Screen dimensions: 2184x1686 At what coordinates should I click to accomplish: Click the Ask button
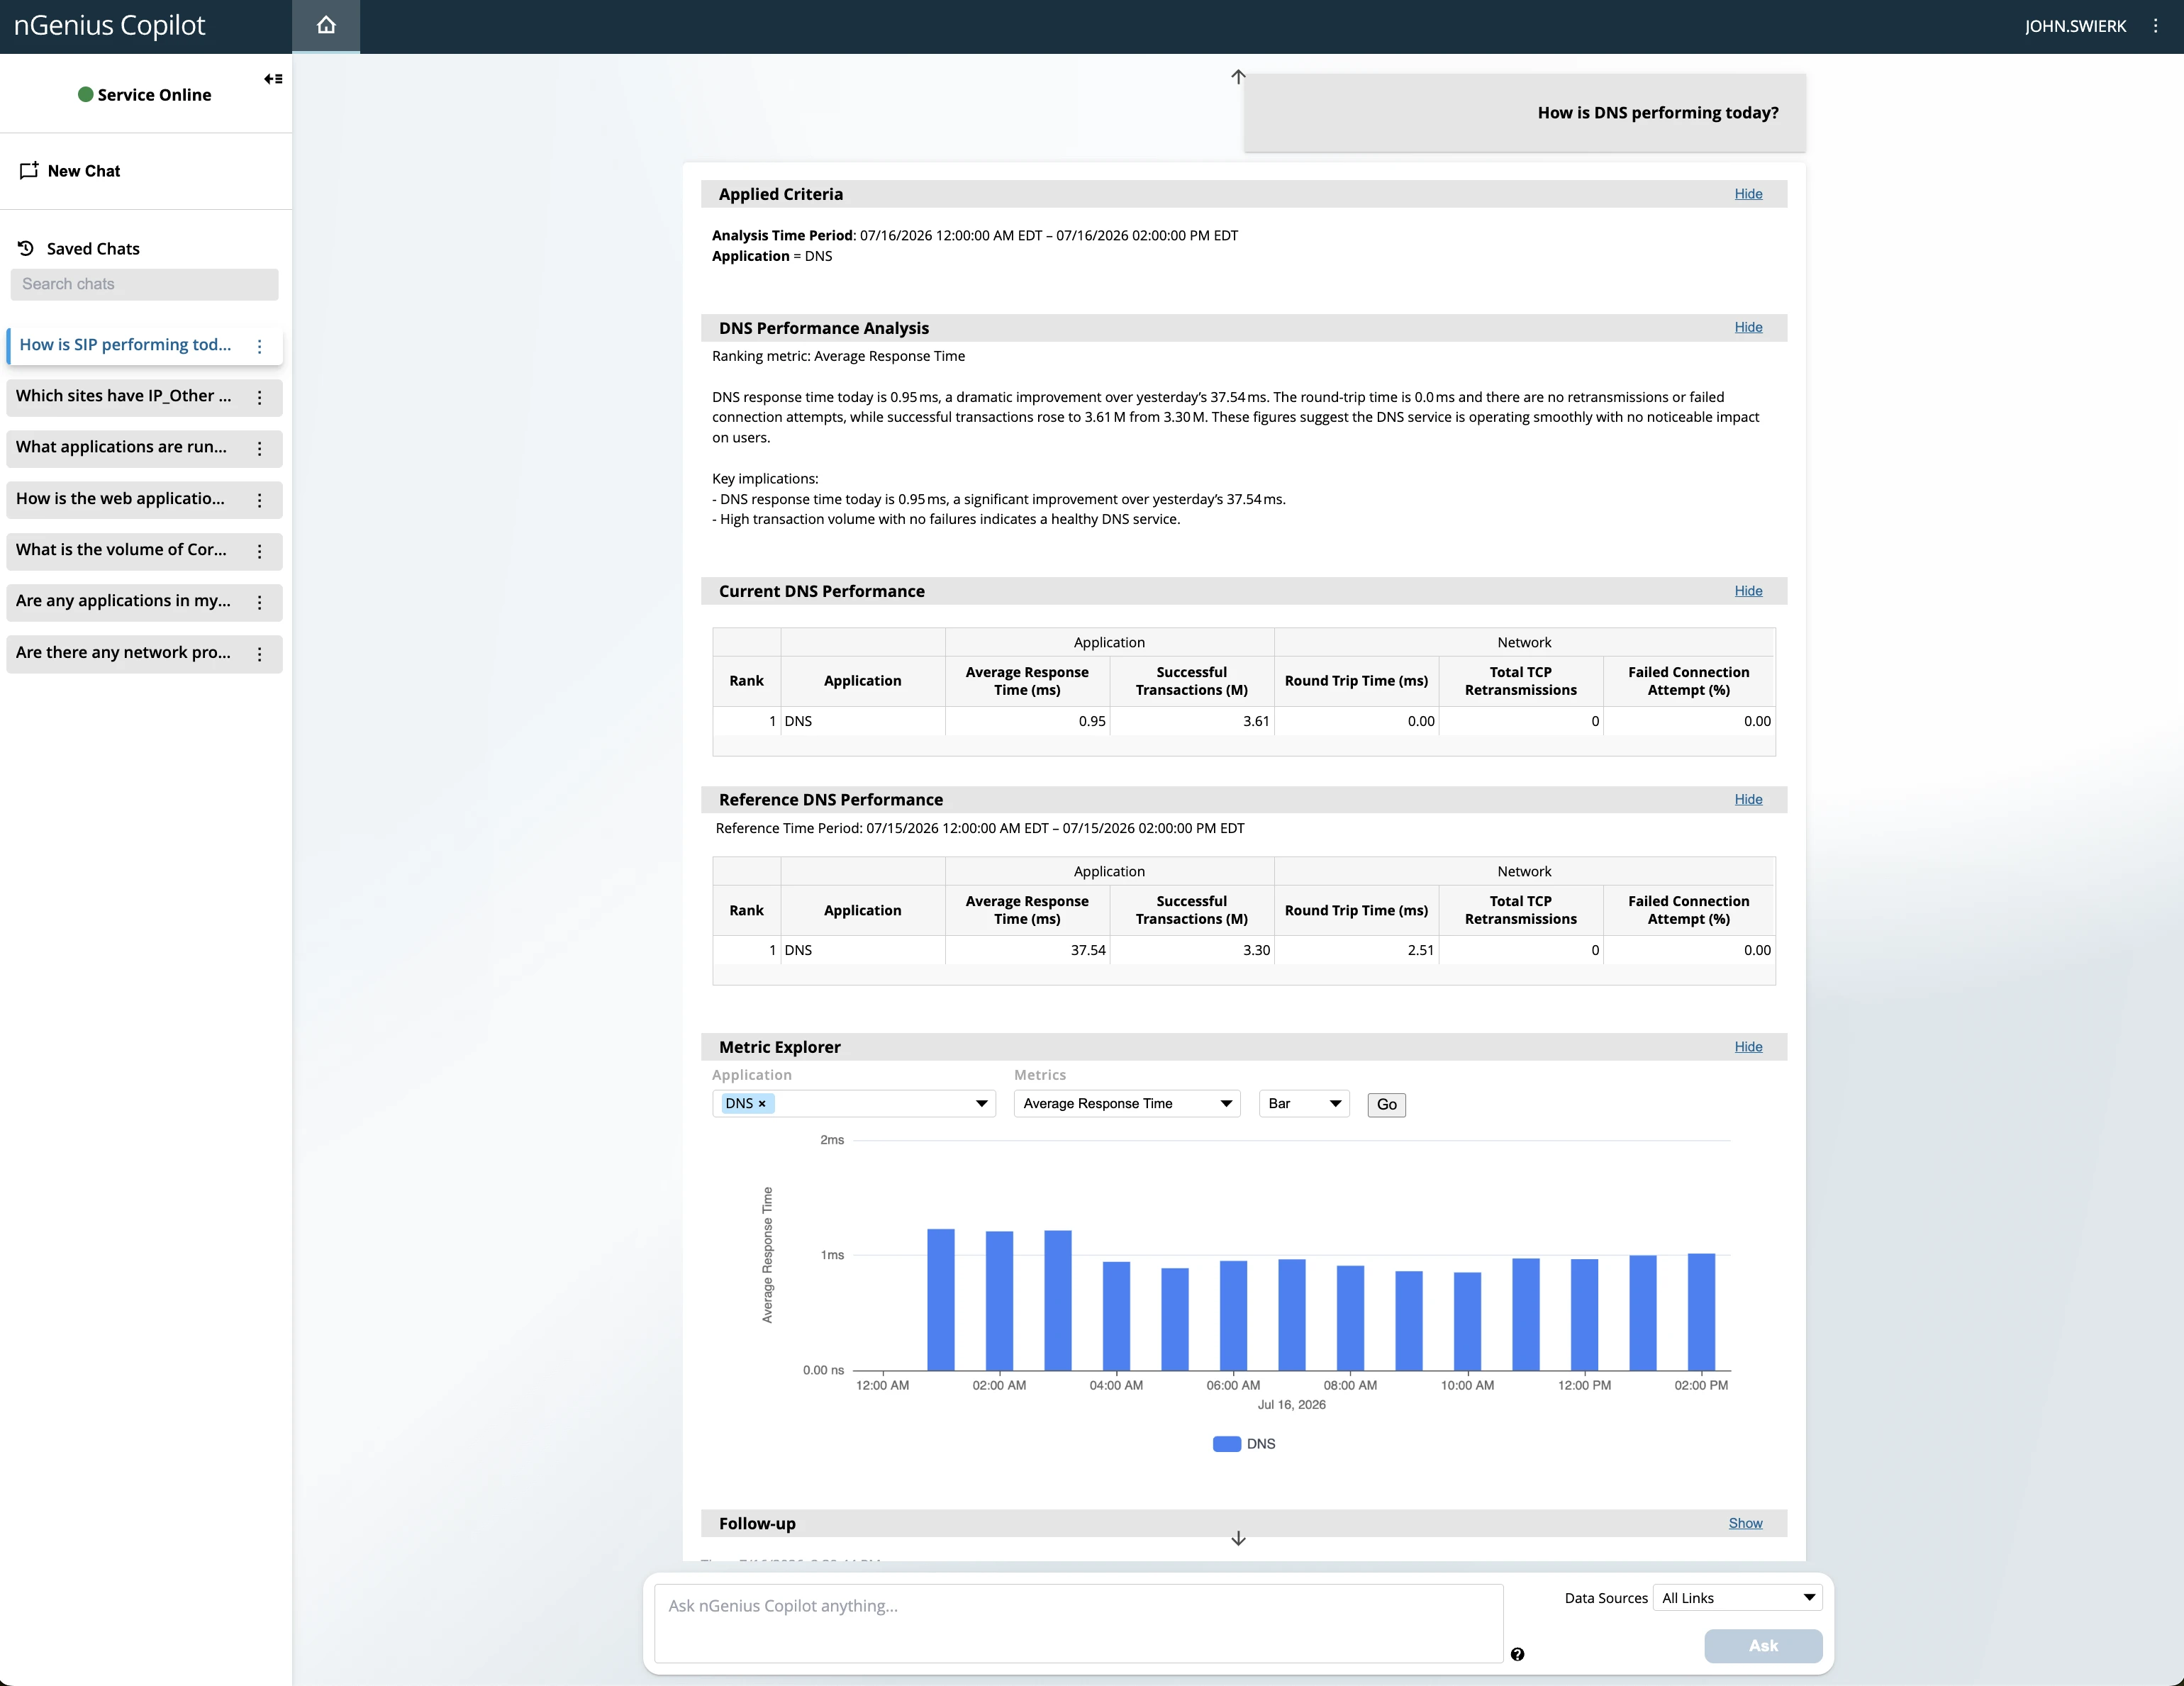point(1763,1646)
